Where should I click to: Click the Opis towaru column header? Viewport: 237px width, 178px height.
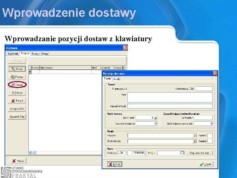click(66, 68)
